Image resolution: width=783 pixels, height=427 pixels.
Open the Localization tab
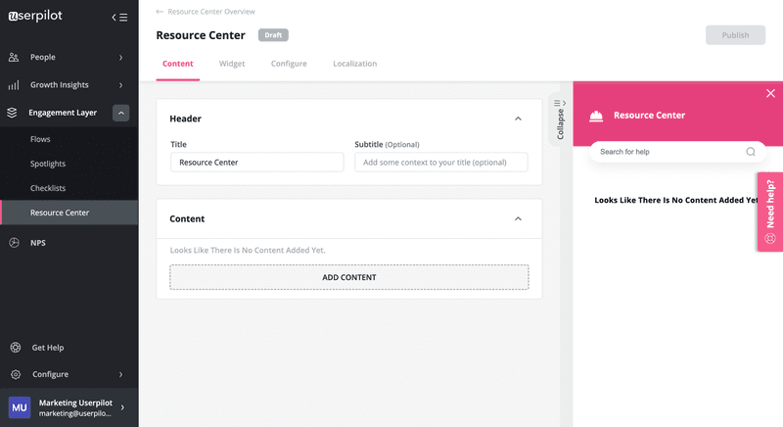pos(354,64)
